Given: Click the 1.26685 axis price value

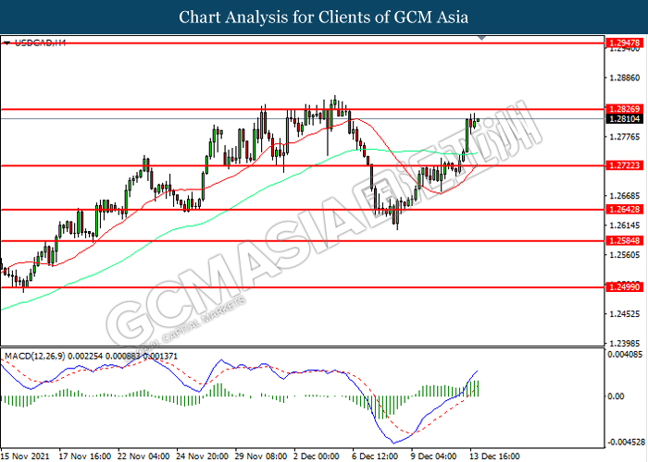Looking at the screenshot, I should coord(625,196).
